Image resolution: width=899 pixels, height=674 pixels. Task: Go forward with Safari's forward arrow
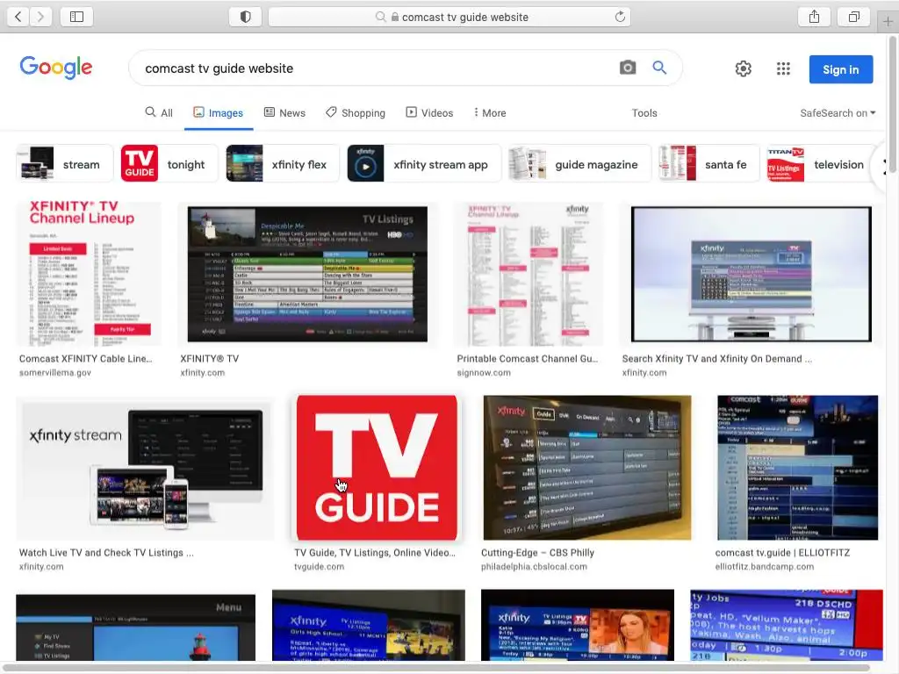(x=40, y=17)
